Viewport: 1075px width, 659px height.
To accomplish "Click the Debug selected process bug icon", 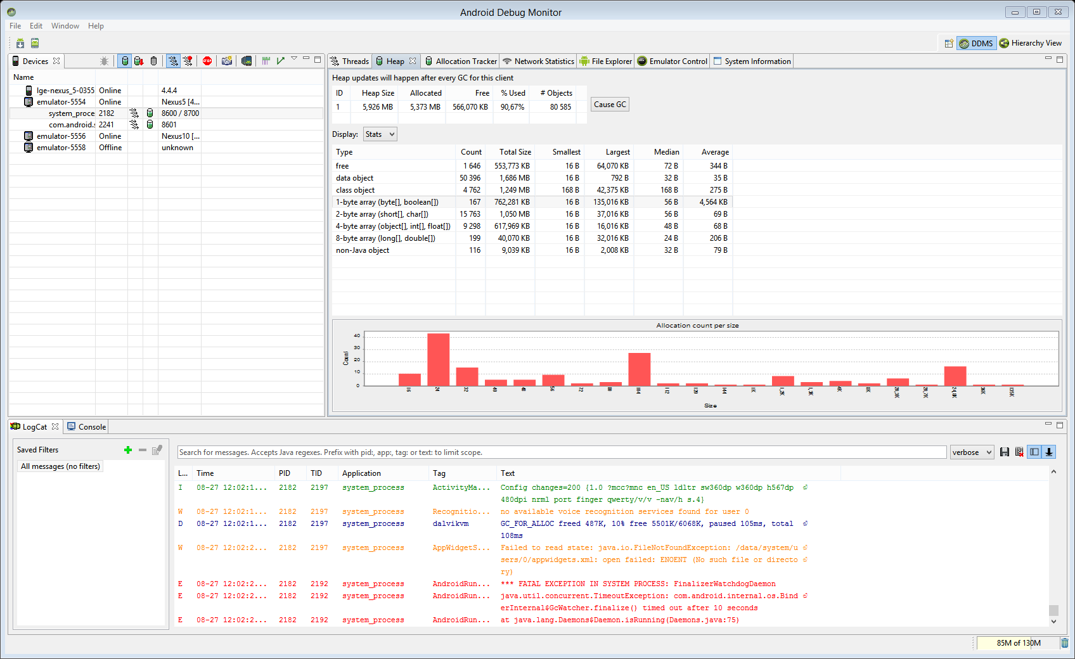I will point(104,61).
